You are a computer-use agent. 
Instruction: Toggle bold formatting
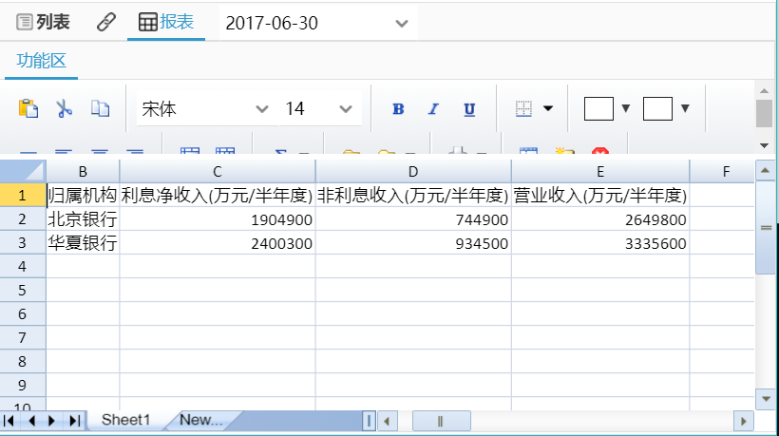(398, 108)
